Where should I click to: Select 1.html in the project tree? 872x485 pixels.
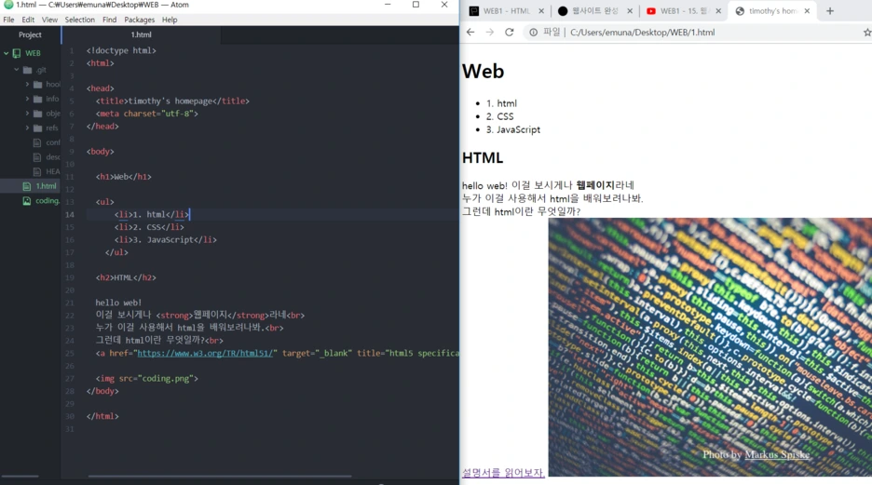pos(46,185)
